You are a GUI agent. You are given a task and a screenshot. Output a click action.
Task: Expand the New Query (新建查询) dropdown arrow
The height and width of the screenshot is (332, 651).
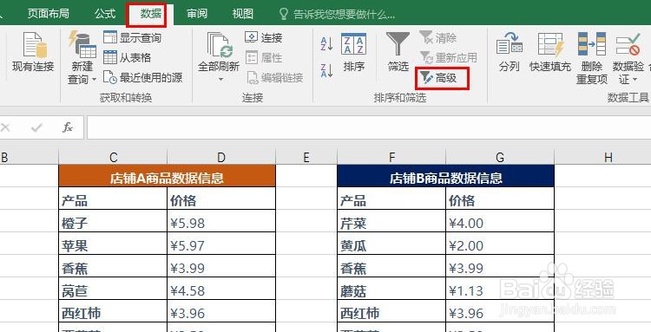[95, 79]
